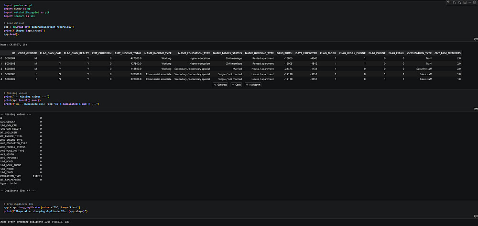The image size is (478, 226).
Task: Click the OCCUPATION_TYPE column header
Action: 419,53
